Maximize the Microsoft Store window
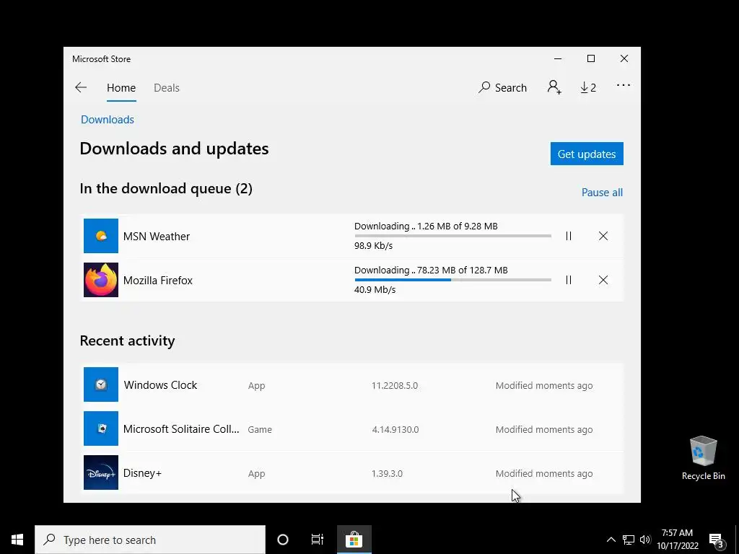Image resolution: width=739 pixels, height=554 pixels. pyautogui.click(x=591, y=58)
